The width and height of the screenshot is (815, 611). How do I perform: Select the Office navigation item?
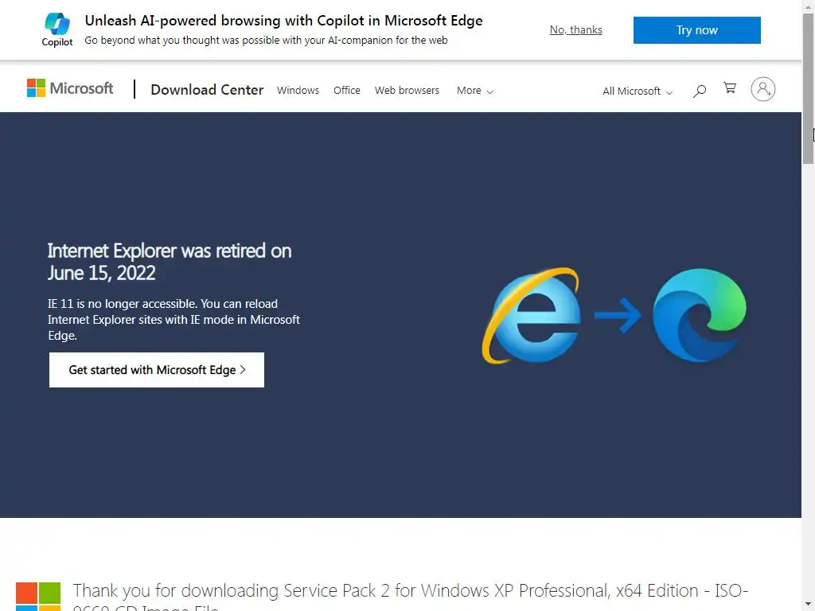[x=347, y=91]
